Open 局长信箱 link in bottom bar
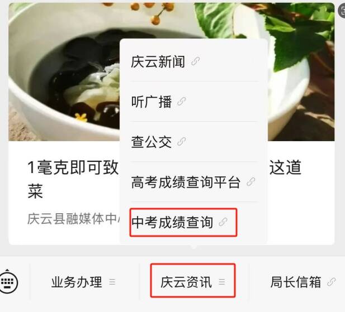Viewport: 345px width, 312px height. point(303,282)
